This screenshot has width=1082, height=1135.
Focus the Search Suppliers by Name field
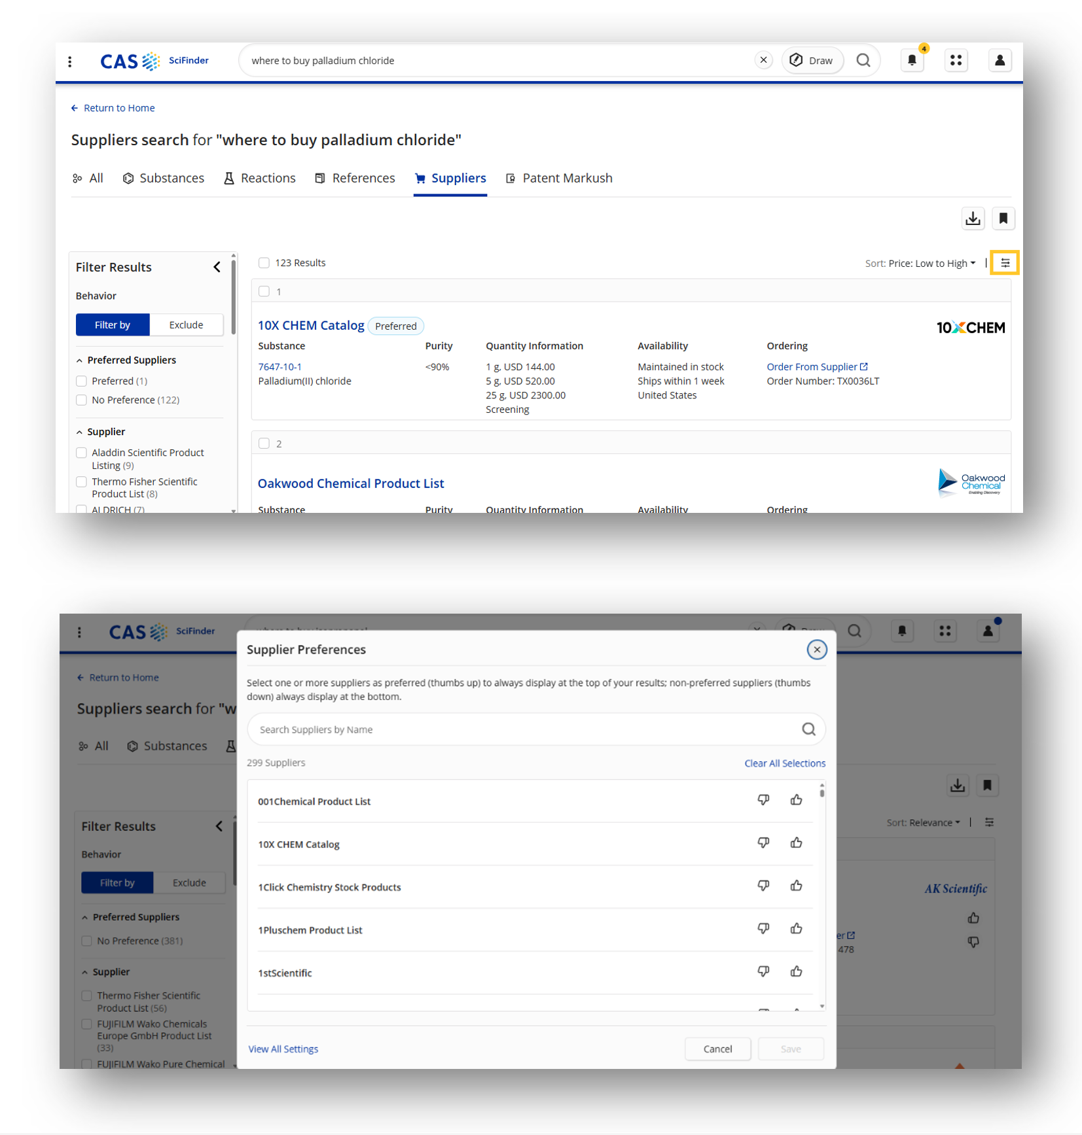click(536, 729)
